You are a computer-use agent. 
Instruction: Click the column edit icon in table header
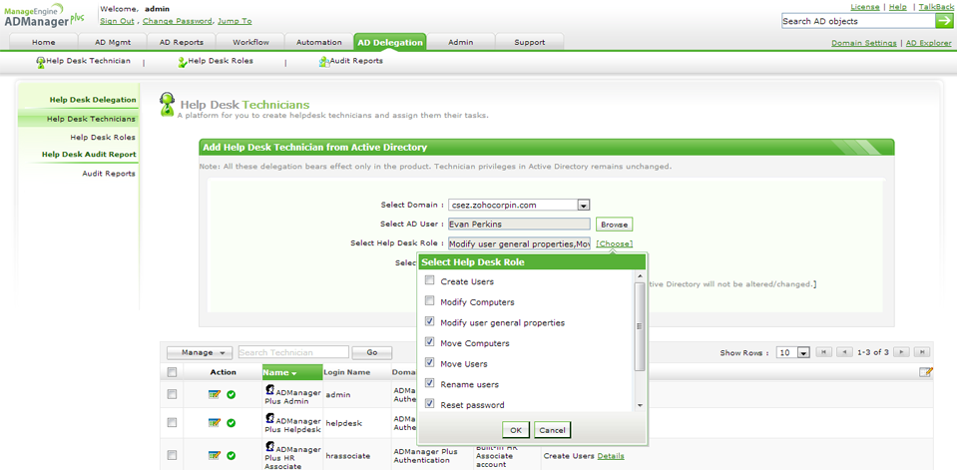[925, 372]
